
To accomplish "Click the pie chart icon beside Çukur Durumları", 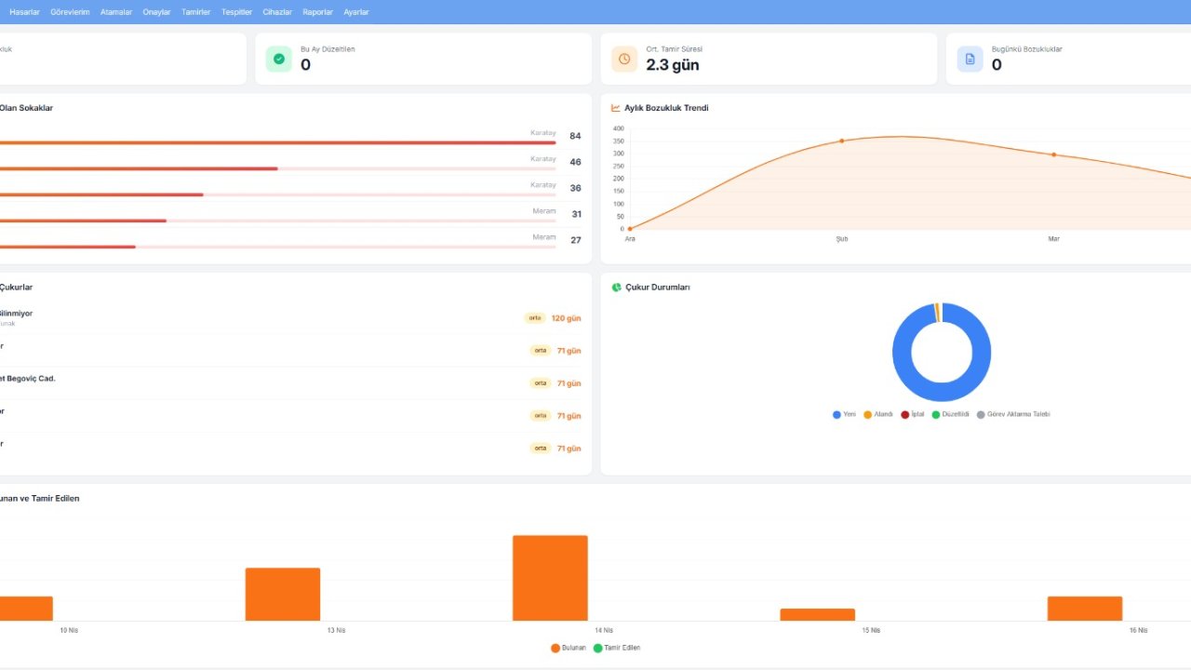I will [x=616, y=288].
